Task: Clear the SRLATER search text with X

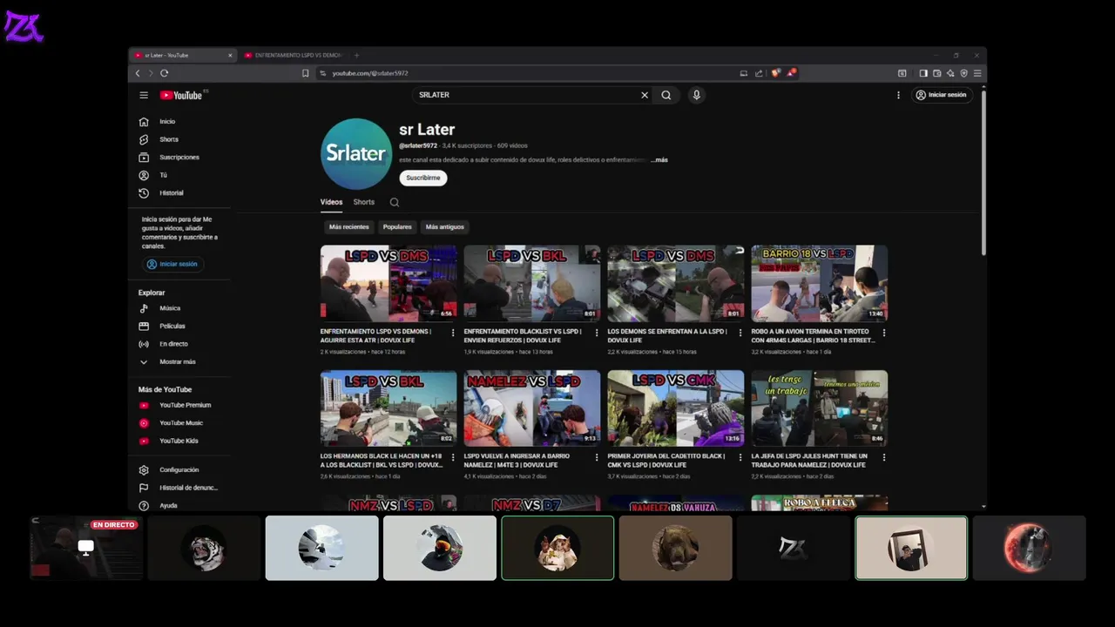Action: click(x=645, y=95)
